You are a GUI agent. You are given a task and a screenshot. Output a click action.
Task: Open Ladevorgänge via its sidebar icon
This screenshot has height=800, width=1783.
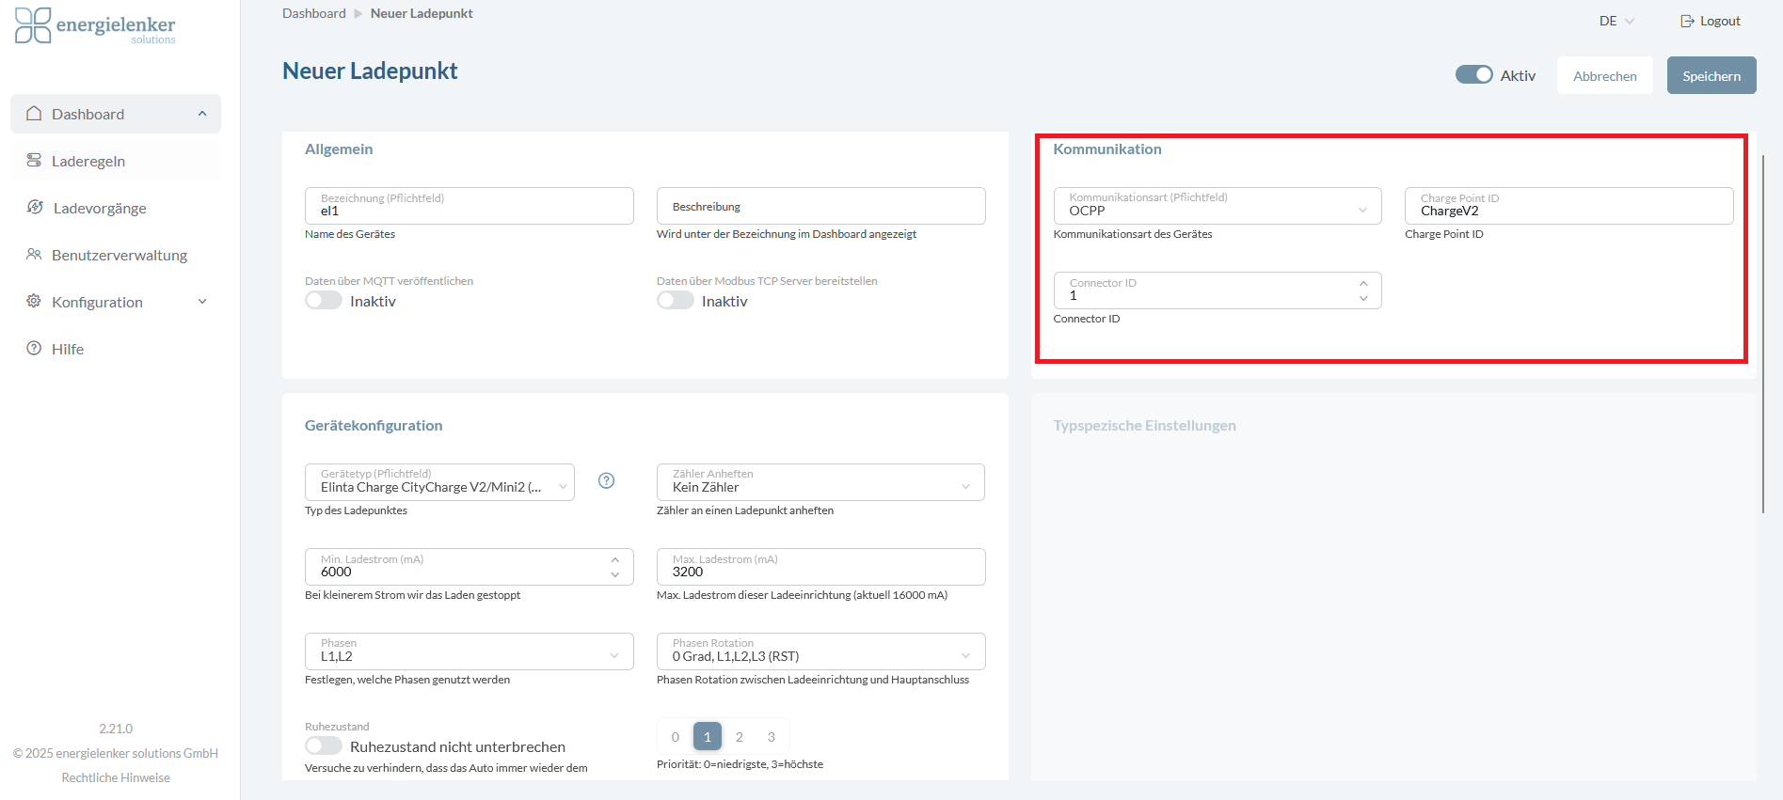(35, 208)
